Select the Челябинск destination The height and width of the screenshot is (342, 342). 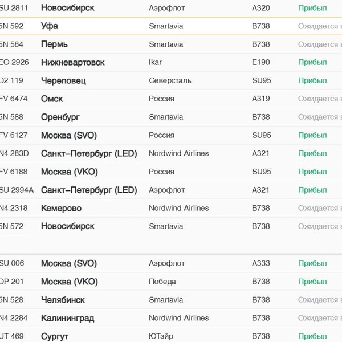point(63,300)
